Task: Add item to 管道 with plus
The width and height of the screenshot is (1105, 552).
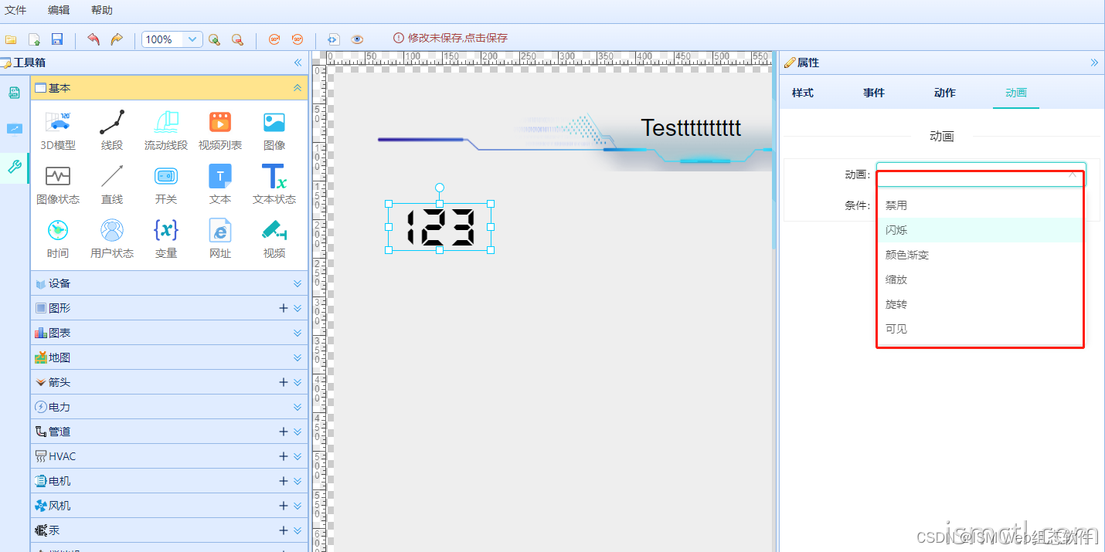Action: tap(284, 432)
